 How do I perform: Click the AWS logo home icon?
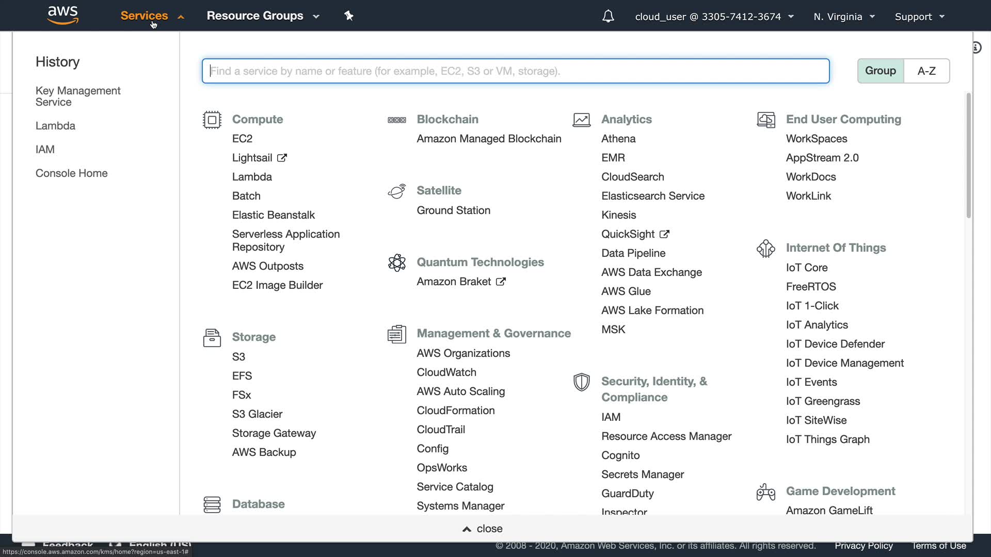point(62,15)
